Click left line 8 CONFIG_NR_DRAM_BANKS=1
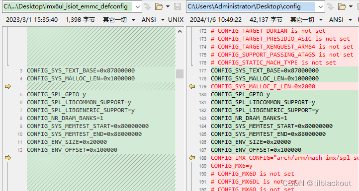Screen dimensions: 359x191 [65, 118]
